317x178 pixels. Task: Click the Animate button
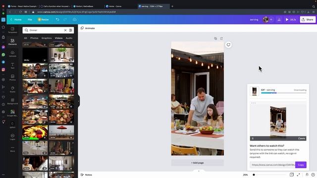click(88, 28)
